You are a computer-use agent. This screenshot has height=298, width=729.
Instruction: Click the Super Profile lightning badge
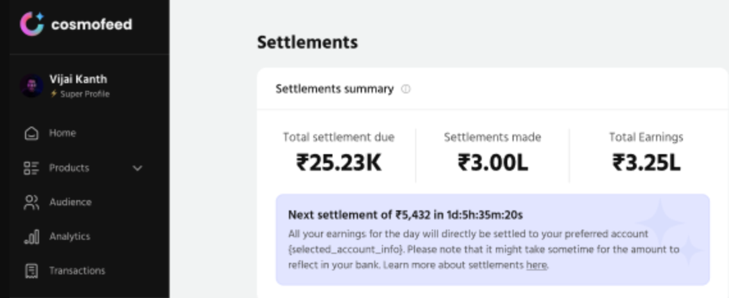(54, 95)
